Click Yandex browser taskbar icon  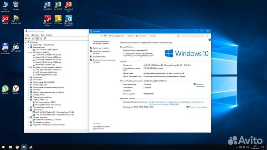coord(17,147)
